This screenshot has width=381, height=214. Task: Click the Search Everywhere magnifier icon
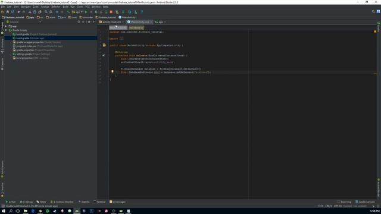tap(373, 12)
